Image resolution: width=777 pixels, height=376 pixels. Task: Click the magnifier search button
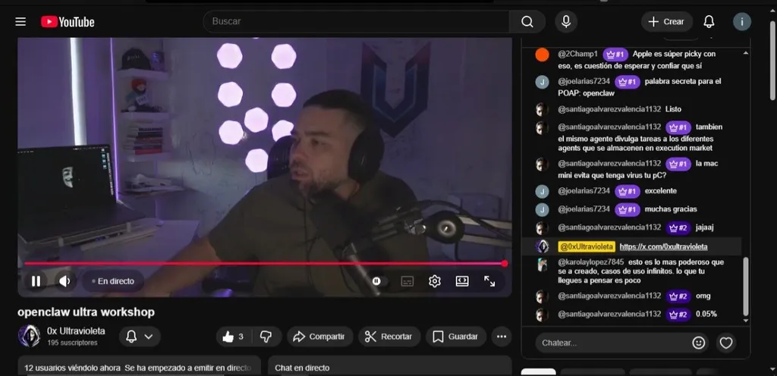point(527,22)
